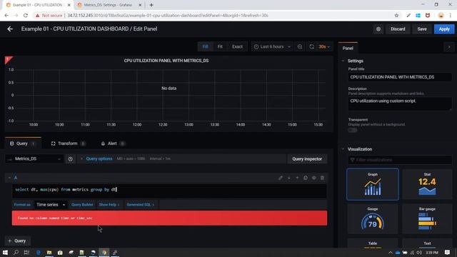Click panel title CPU UTILIZATION PANEL WITH METRICS_DS
The height and width of the screenshot is (257, 457).
click(x=166, y=61)
